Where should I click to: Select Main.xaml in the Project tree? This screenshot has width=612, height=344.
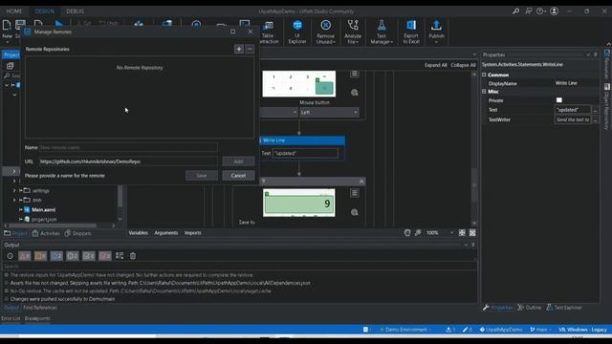(x=43, y=210)
